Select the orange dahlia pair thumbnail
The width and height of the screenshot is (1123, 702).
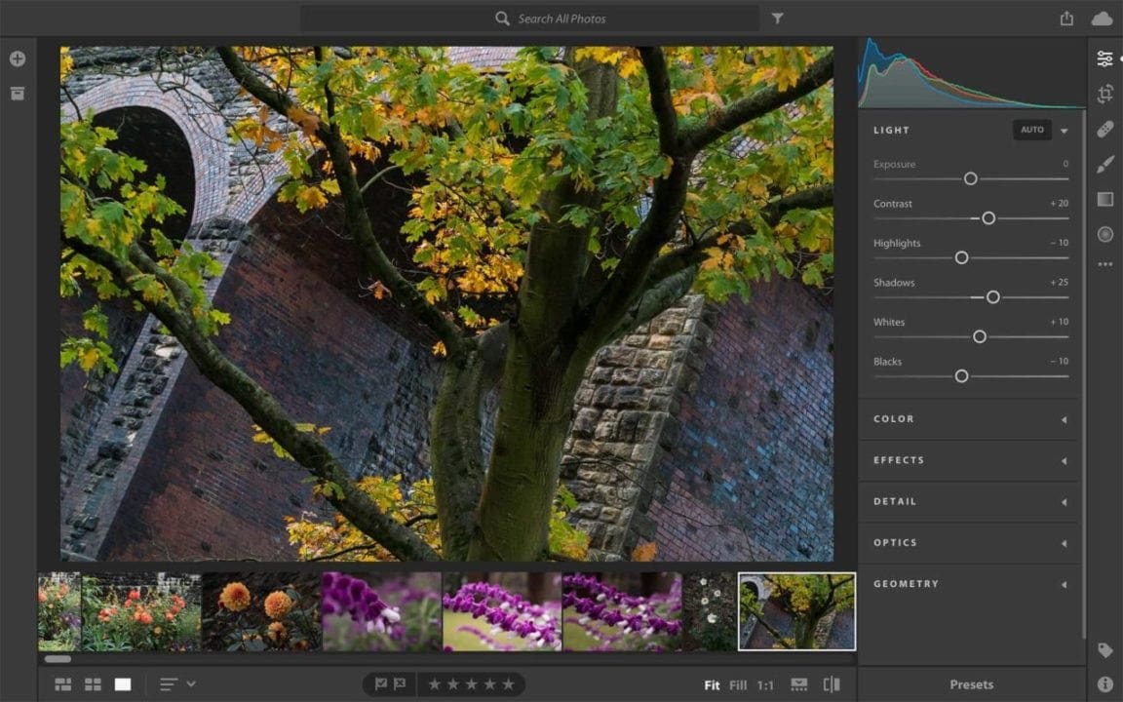pyautogui.click(x=261, y=611)
